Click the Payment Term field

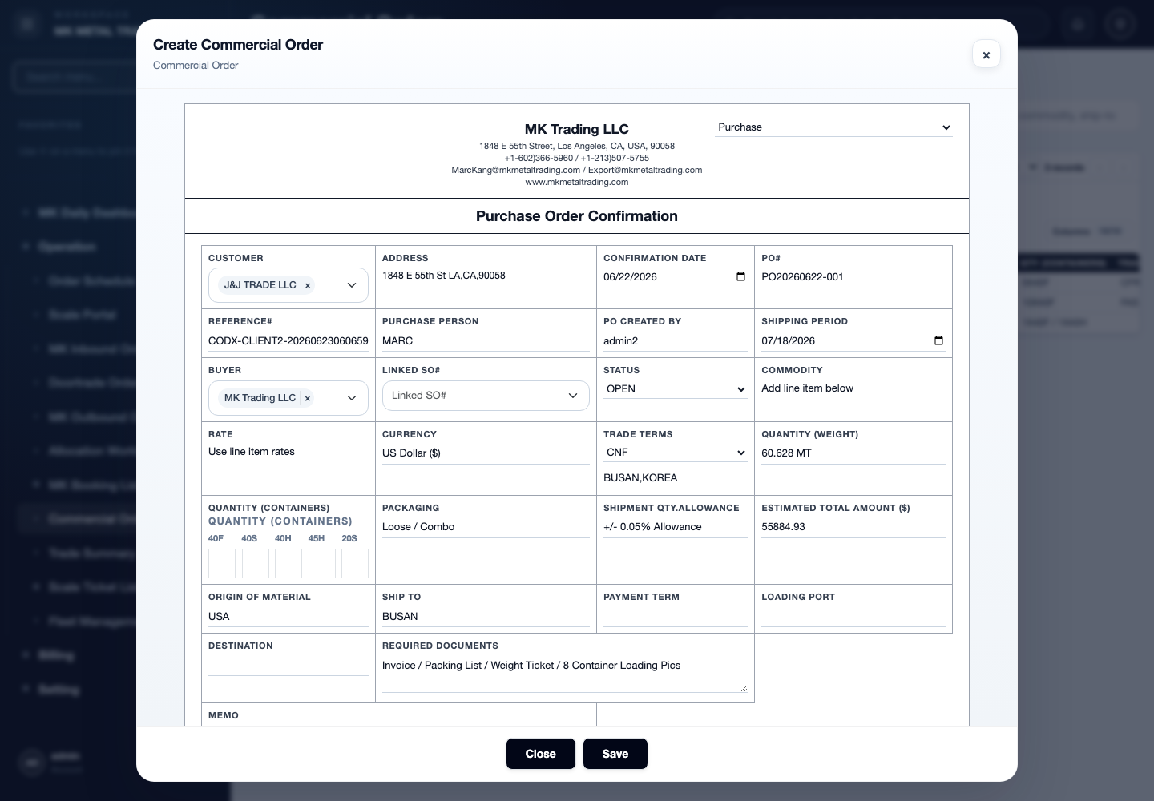click(675, 617)
